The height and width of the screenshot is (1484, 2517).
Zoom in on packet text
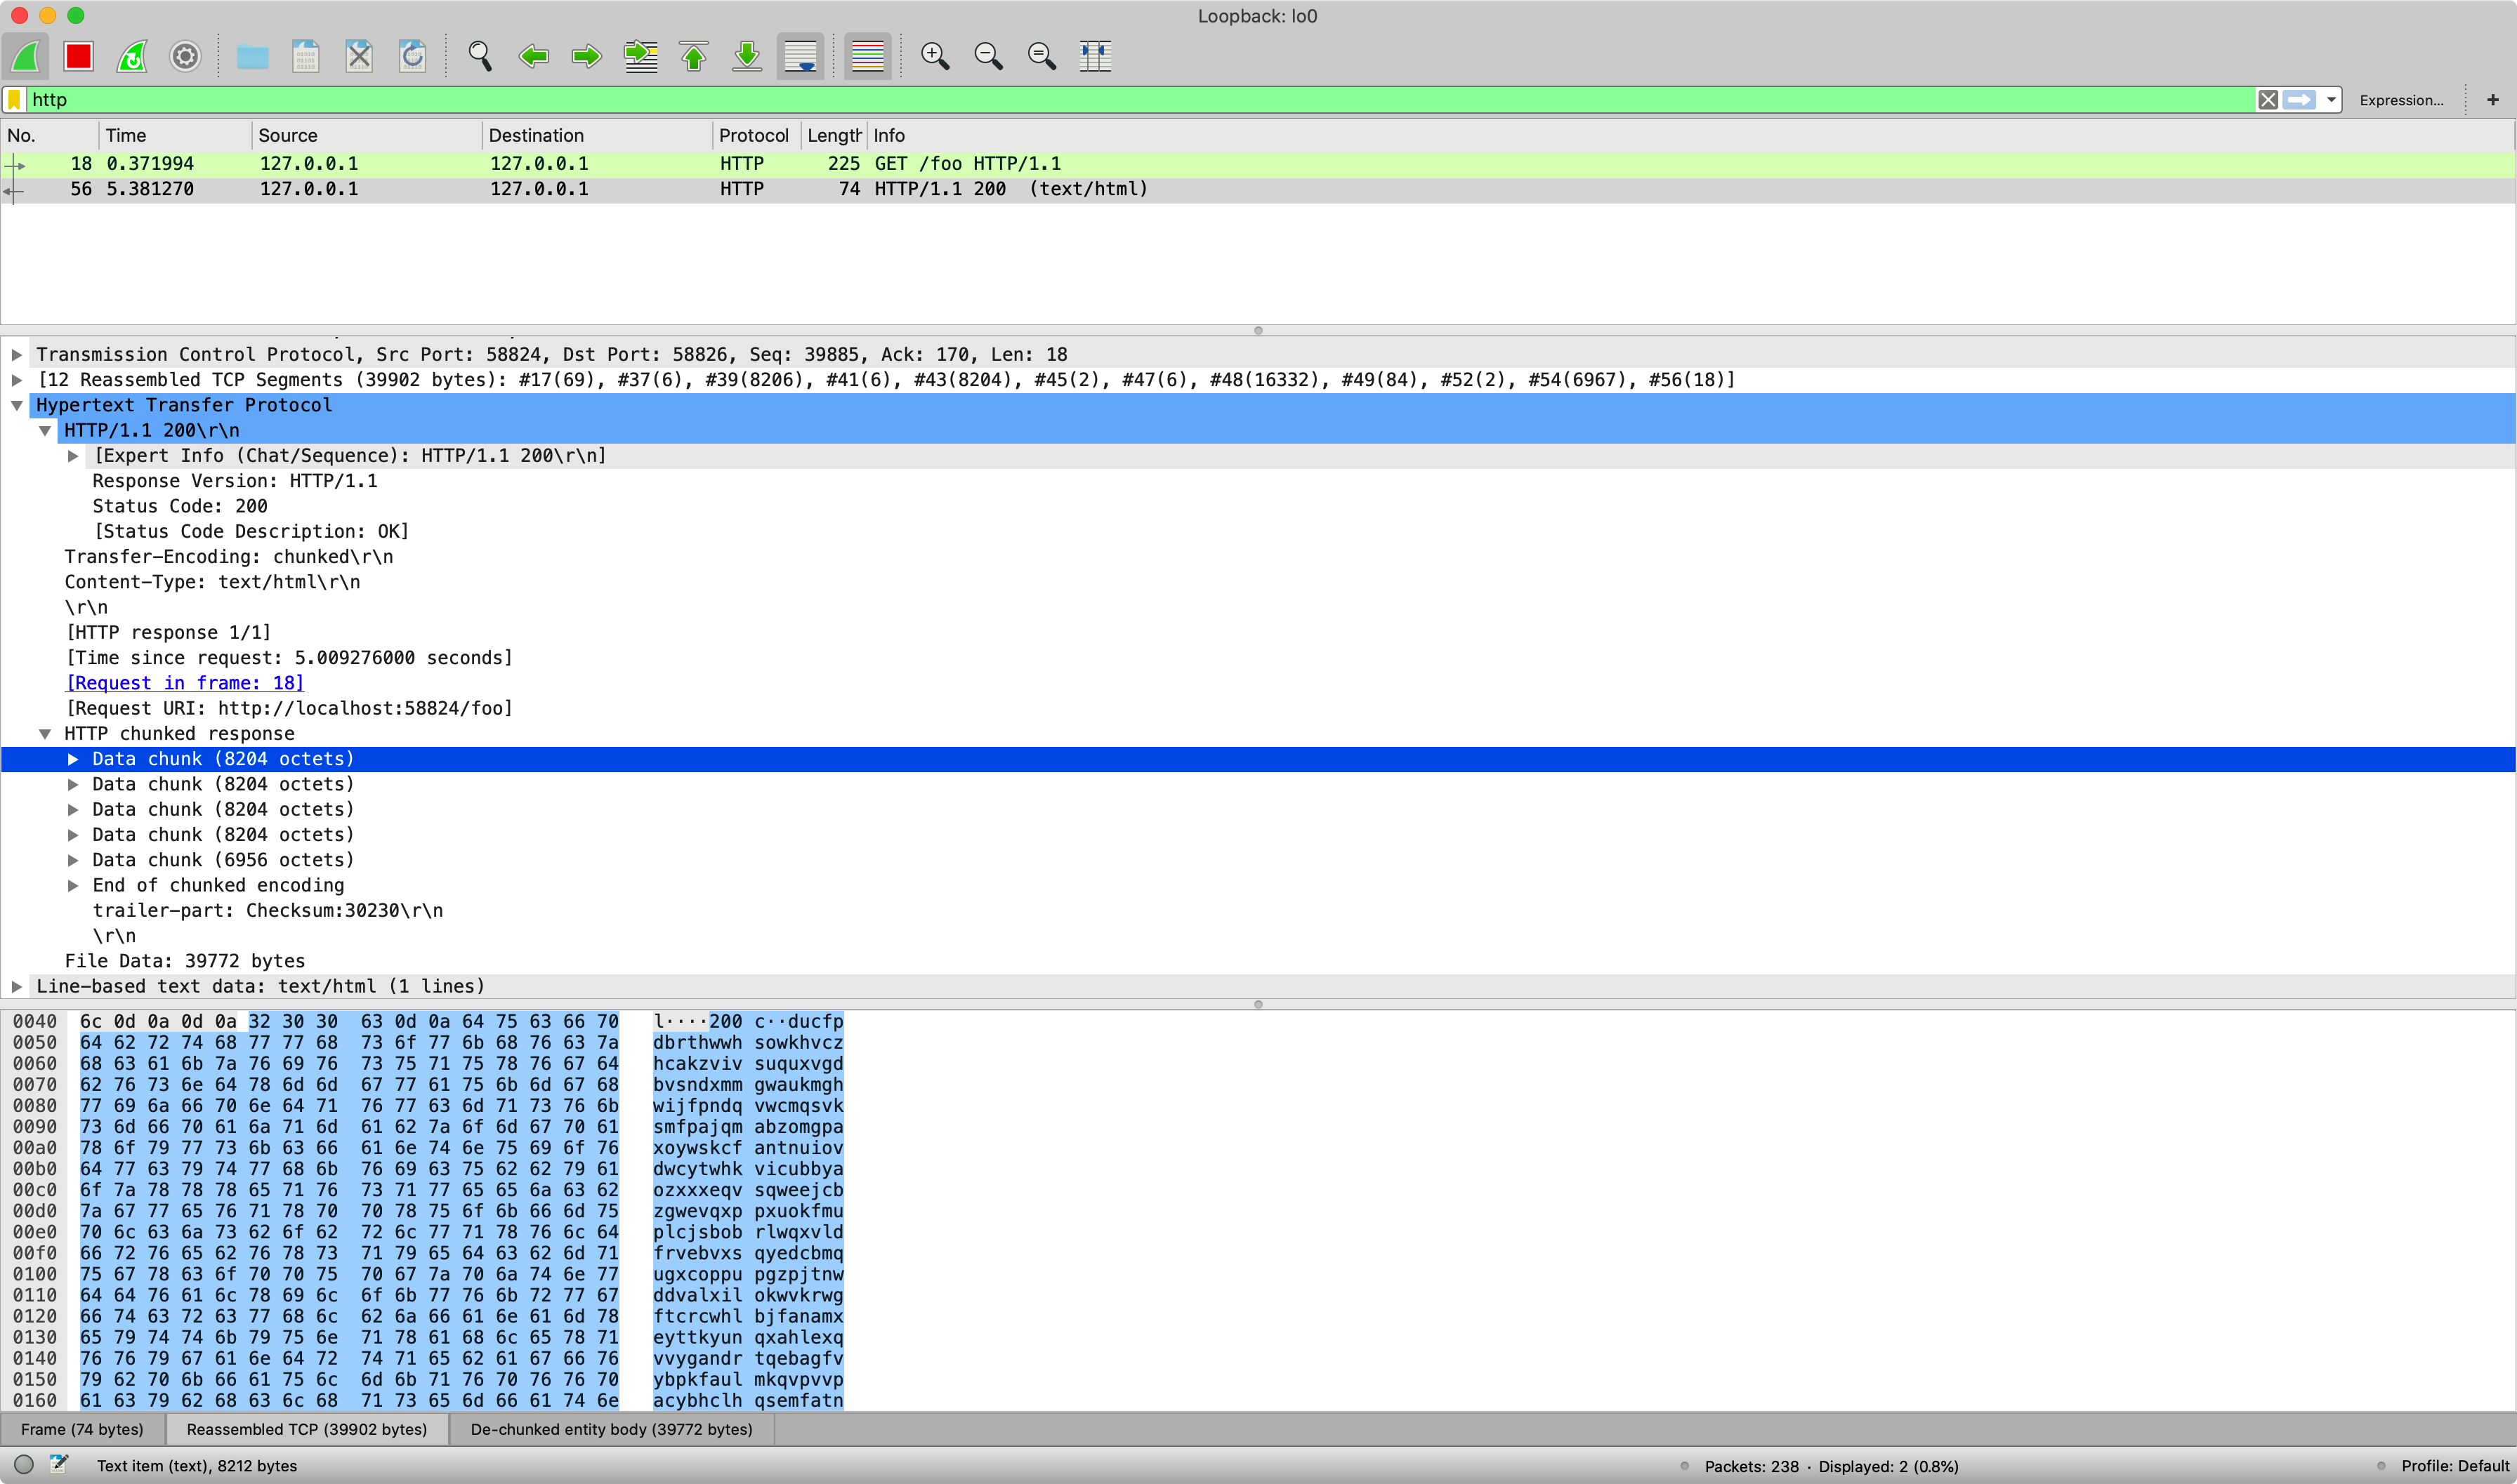point(934,56)
